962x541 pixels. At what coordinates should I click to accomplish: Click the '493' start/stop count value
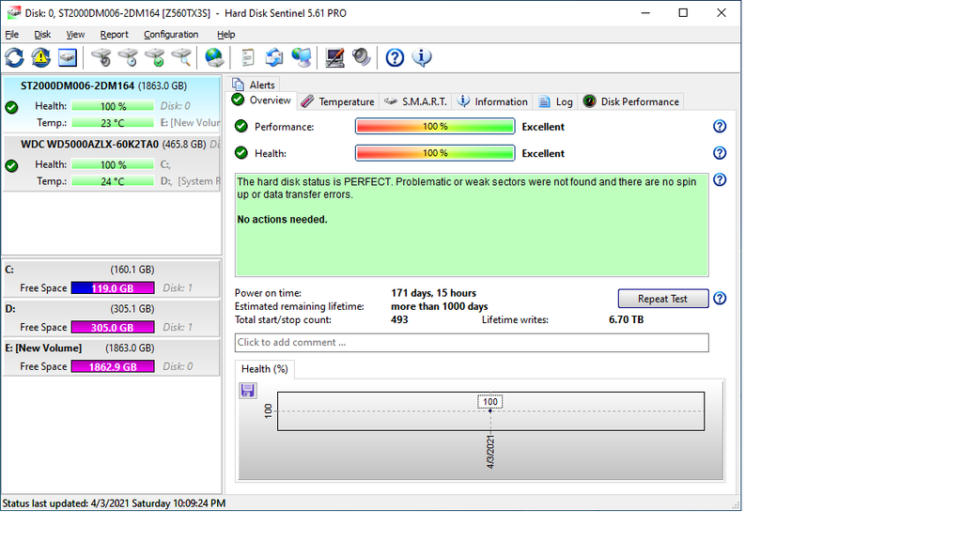[399, 319]
